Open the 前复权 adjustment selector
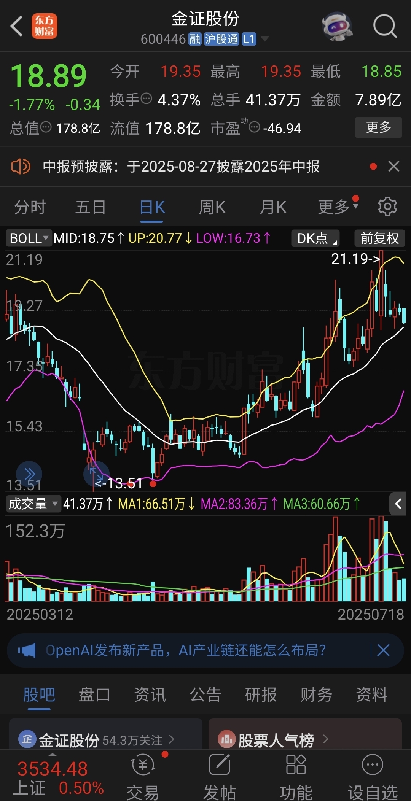The height and width of the screenshot is (801, 411). pos(379,238)
